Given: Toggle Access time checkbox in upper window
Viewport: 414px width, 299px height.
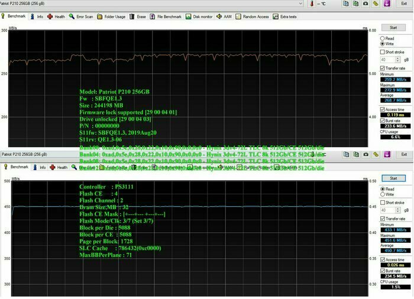Looking at the screenshot, I should tap(382, 109).
